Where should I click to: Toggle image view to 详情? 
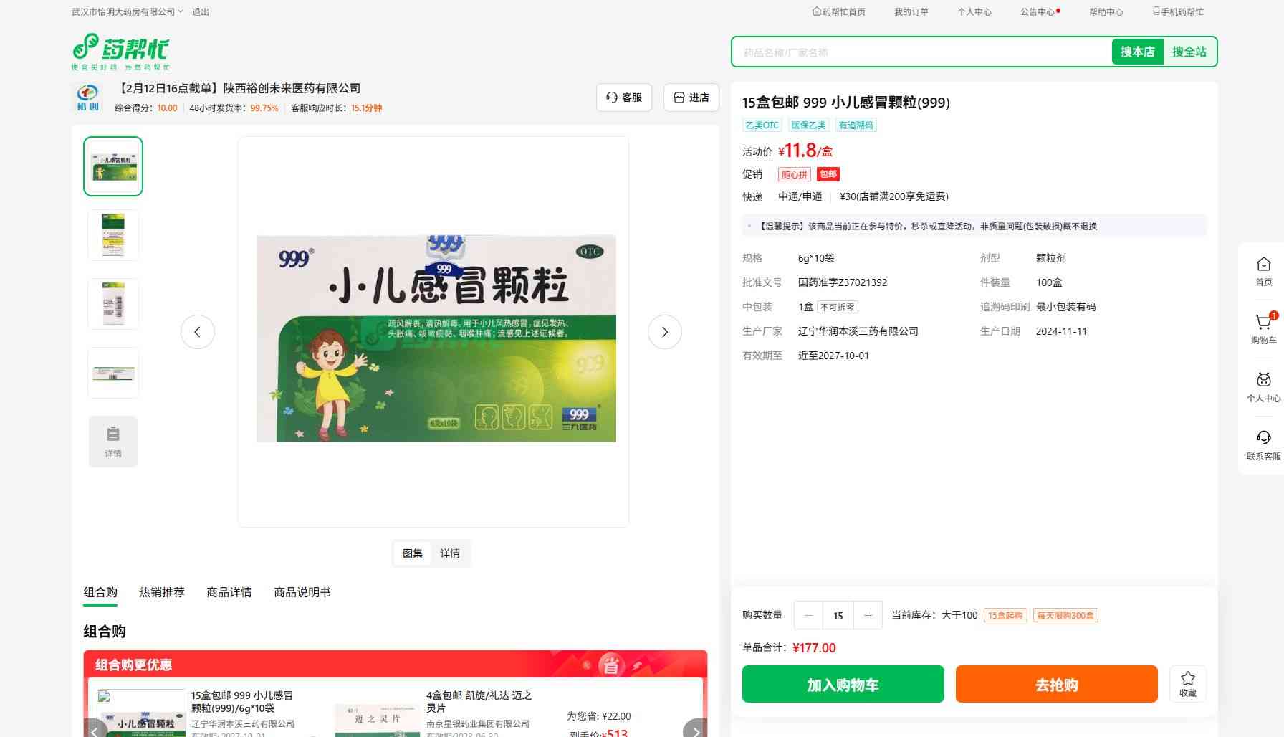click(x=450, y=553)
